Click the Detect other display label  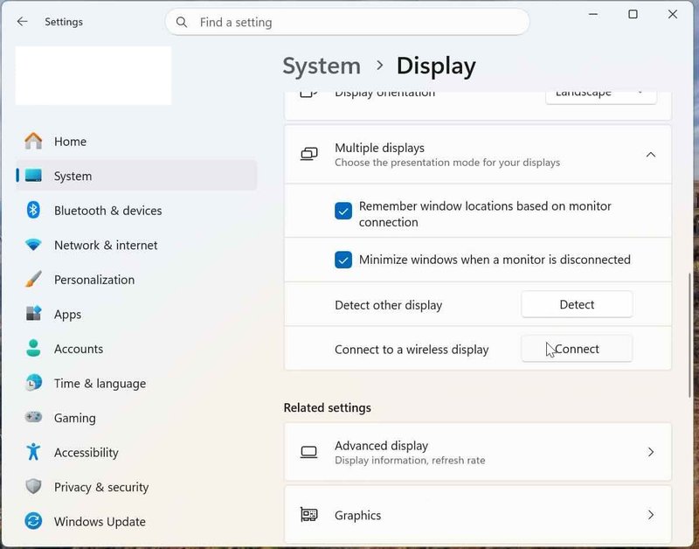(388, 305)
